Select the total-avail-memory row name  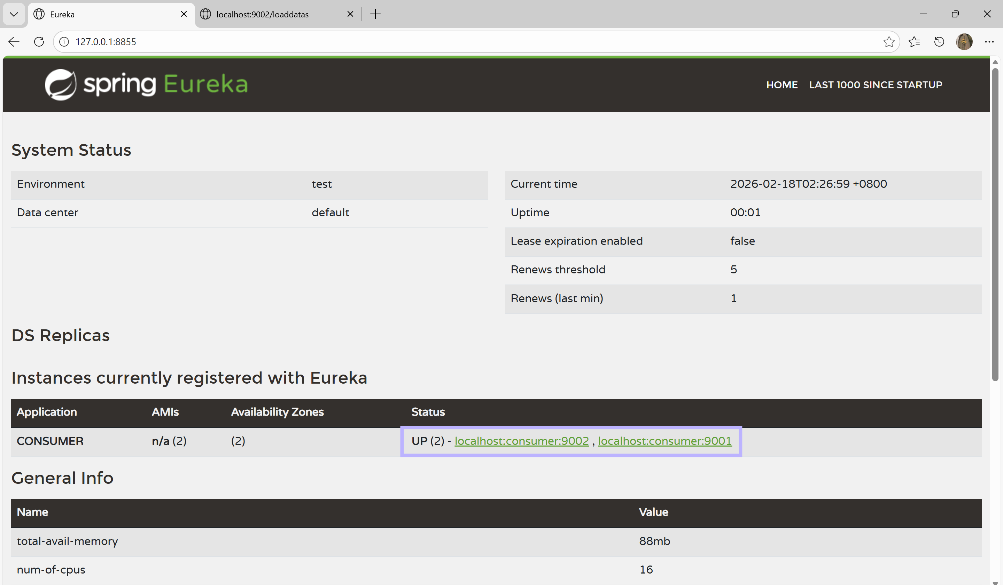[x=67, y=541]
